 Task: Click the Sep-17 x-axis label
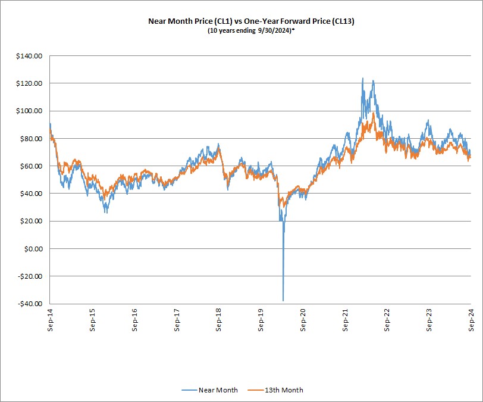click(177, 320)
